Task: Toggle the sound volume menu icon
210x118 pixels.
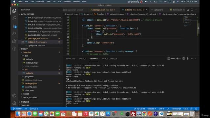Action: tap(146, 2)
